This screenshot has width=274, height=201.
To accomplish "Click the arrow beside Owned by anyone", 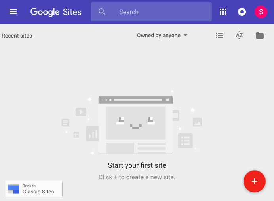I will coord(185,36).
